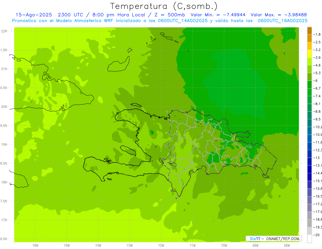Click the '70W' longitude axis label

(x=224, y=246)
